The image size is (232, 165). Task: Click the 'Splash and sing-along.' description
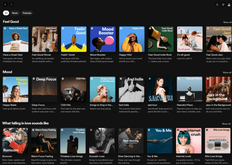click(x=101, y=109)
